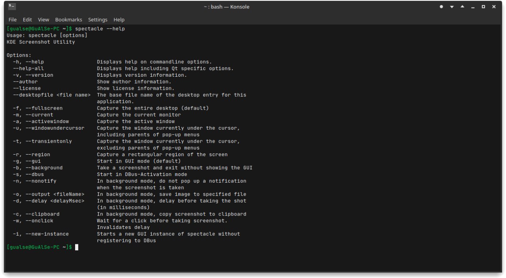Screen dimensions: 506x278
Task: Click 'Displays version information.' description
Action: point(142,75)
